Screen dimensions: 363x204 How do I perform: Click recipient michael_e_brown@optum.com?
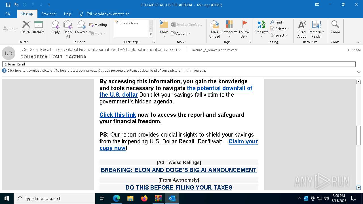214,50
